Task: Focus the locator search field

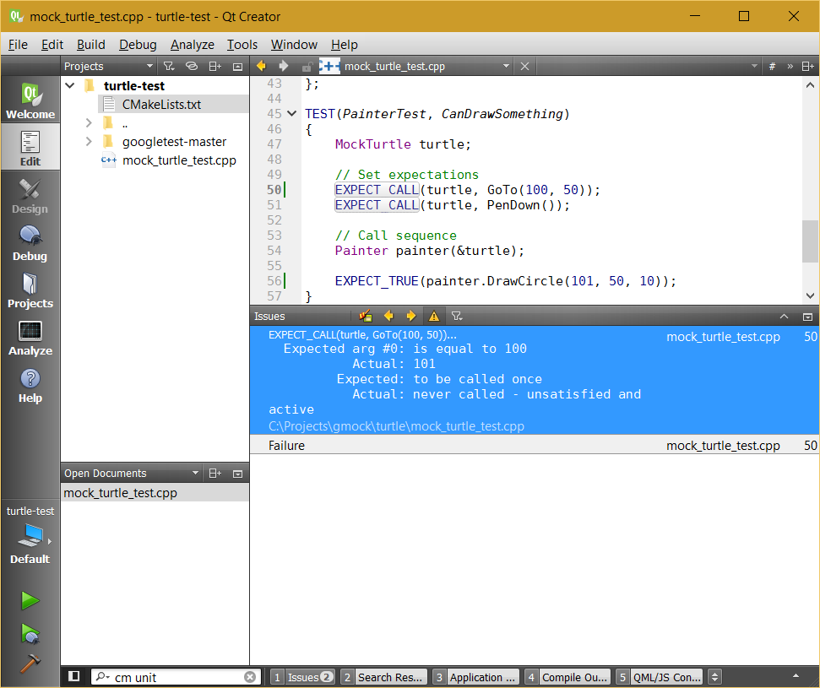Action: (x=176, y=677)
